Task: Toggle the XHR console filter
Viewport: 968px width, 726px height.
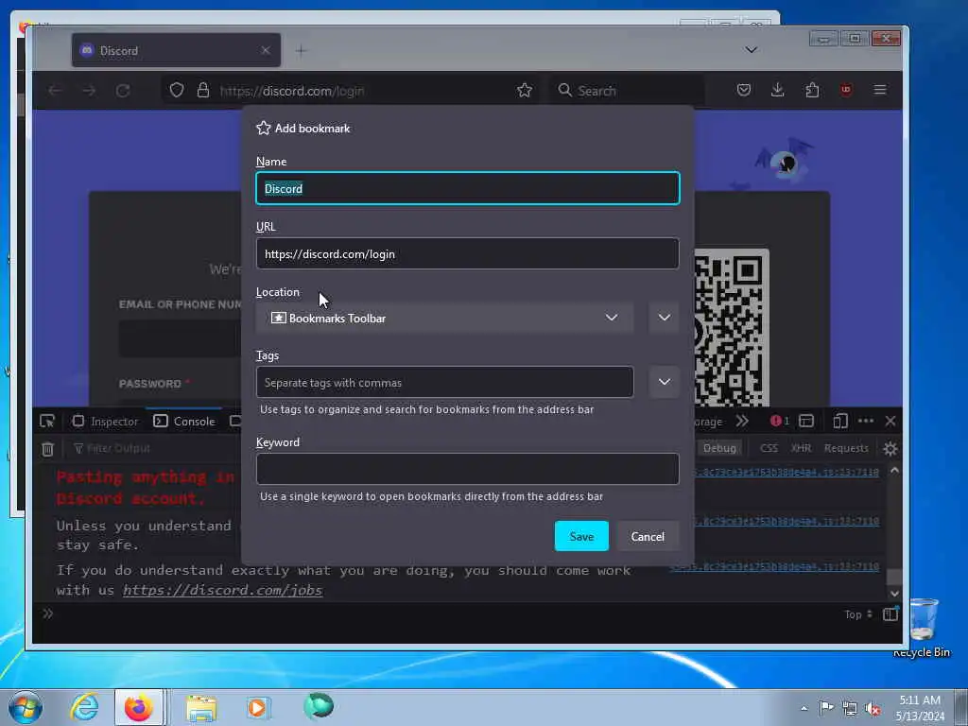Action: 801,448
